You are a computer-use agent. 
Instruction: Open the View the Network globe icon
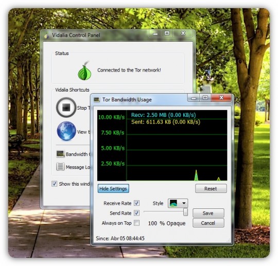tap(66, 131)
